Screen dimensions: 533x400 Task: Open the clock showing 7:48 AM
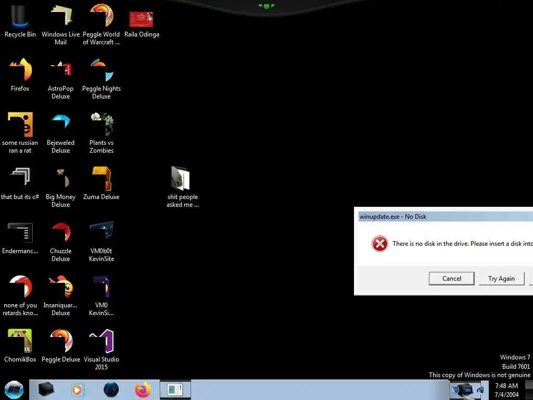(x=506, y=390)
